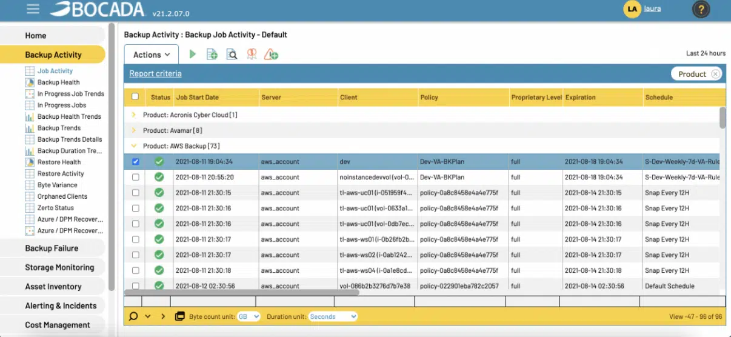
Task: Open the Asset Inventory section
Action: 53,287
